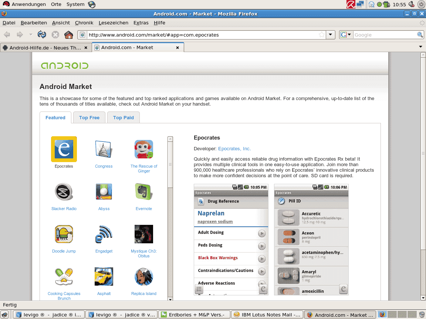
Task: Go back with the browser Back arrow
Action: 7,35
